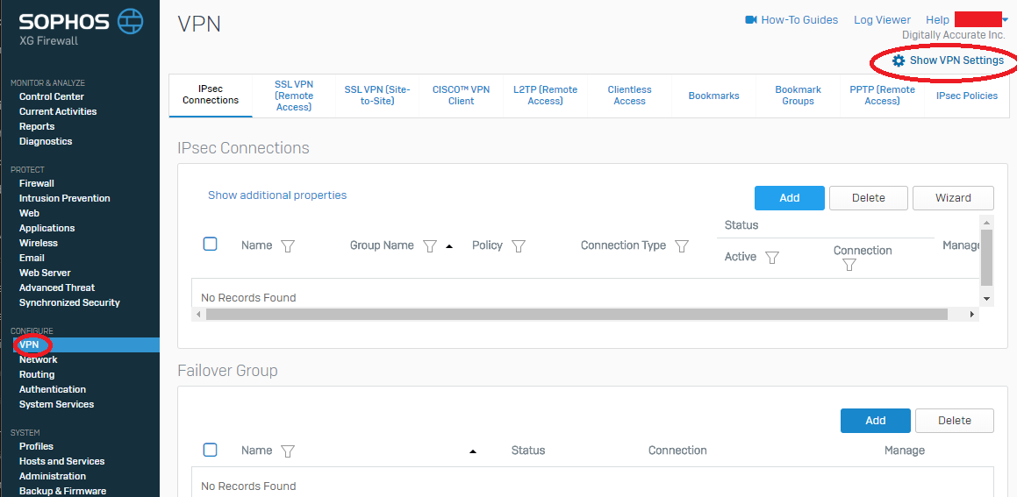Viewport: 1017px width, 497px height.
Task: Click the Sophos globe logo icon
Action: [x=131, y=21]
